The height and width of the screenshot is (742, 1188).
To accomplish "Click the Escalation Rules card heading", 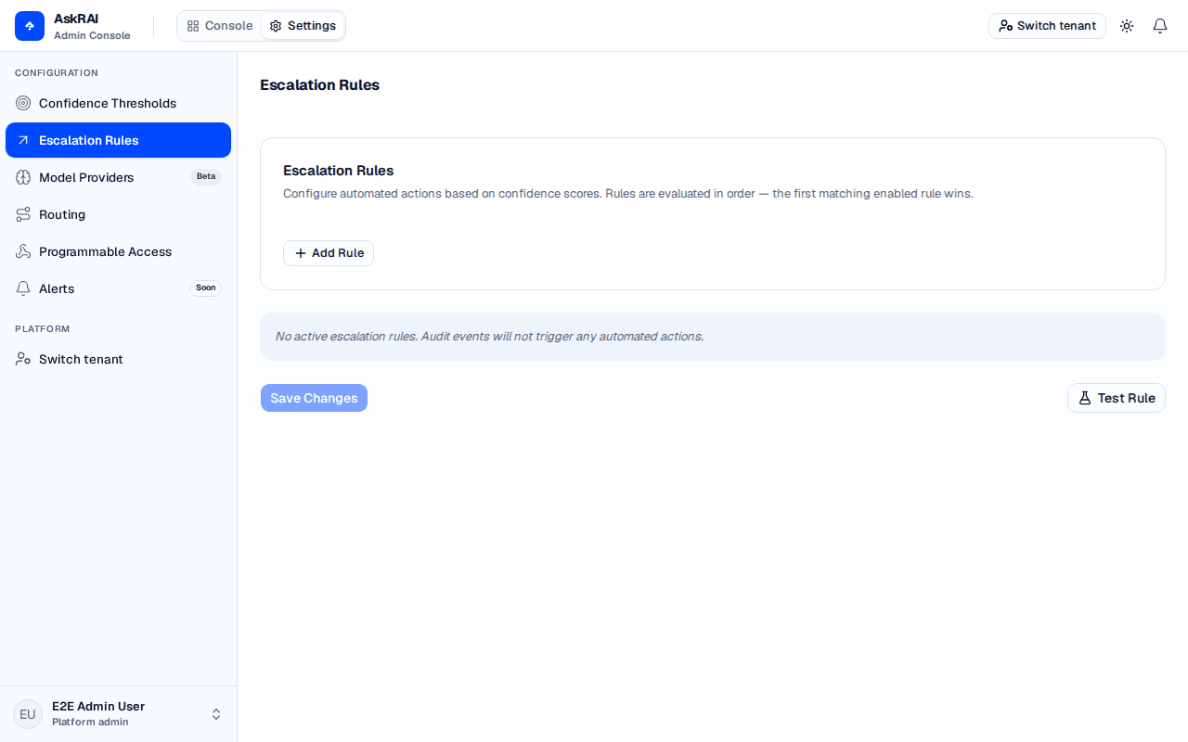I will [338, 171].
